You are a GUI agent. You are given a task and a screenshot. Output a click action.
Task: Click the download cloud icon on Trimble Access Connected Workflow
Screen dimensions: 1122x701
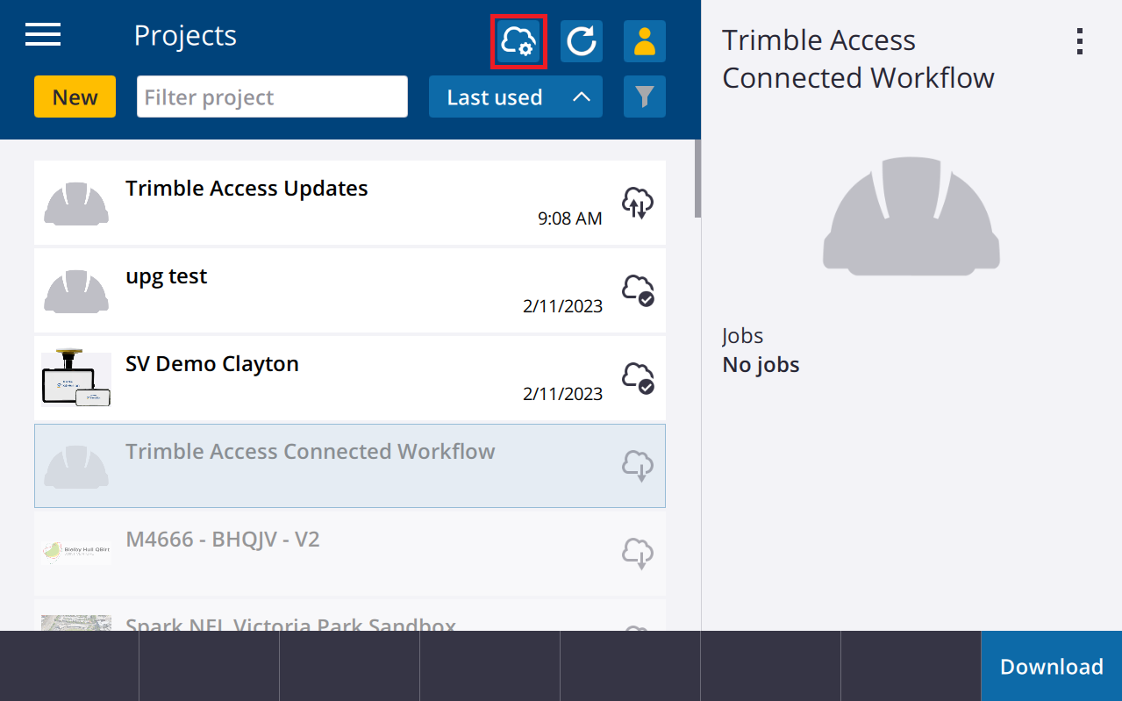[x=638, y=466]
